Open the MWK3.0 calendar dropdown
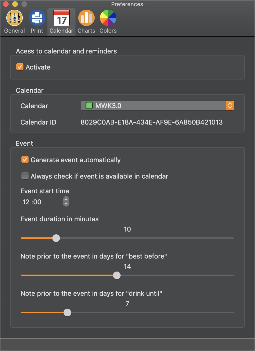 (x=157, y=105)
